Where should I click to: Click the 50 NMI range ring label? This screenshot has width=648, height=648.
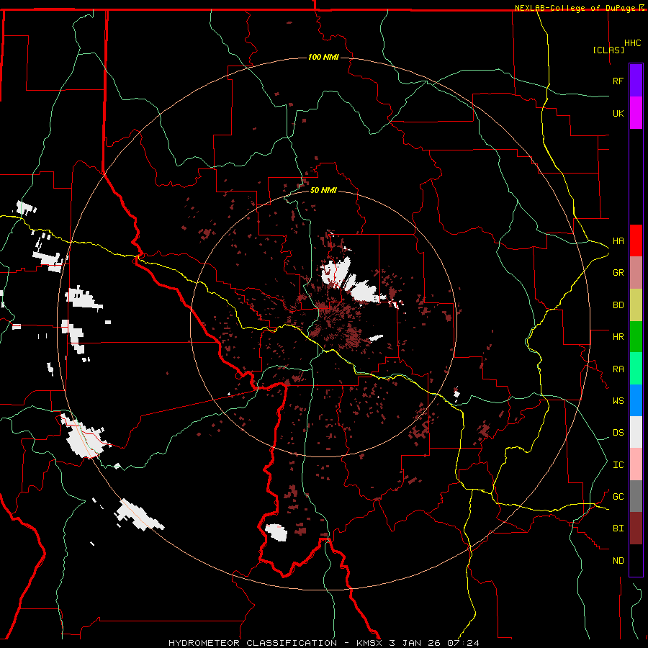[323, 190]
